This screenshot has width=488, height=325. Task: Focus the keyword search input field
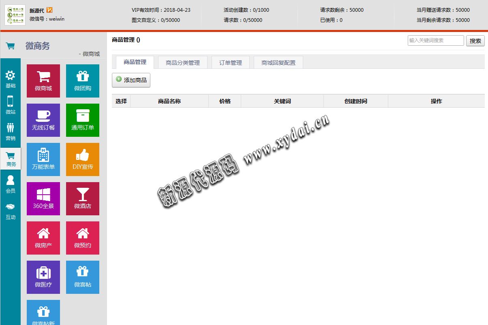click(436, 40)
